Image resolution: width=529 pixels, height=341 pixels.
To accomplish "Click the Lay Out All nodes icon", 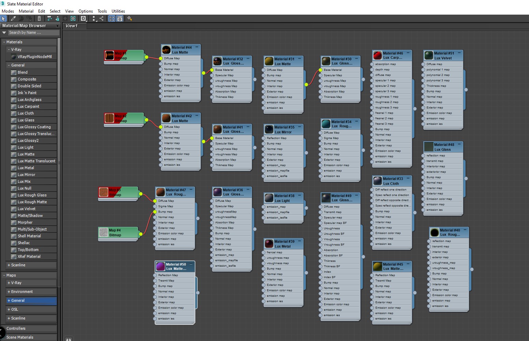I will coord(94,18).
